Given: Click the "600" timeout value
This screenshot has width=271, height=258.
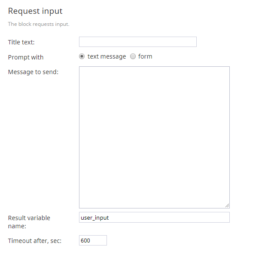Looking at the screenshot, I should click(85, 240).
